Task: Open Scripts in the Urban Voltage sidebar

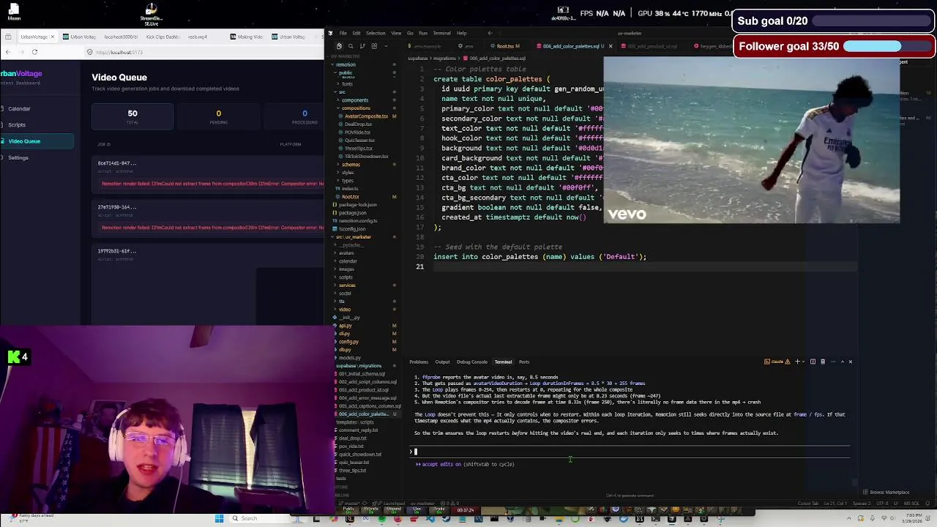Action: pyautogui.click(x=17, y=125)
